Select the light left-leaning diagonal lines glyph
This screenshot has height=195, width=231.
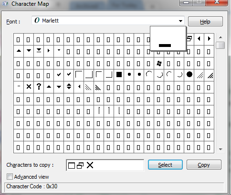pyautogui.click(x=88, y=87)
